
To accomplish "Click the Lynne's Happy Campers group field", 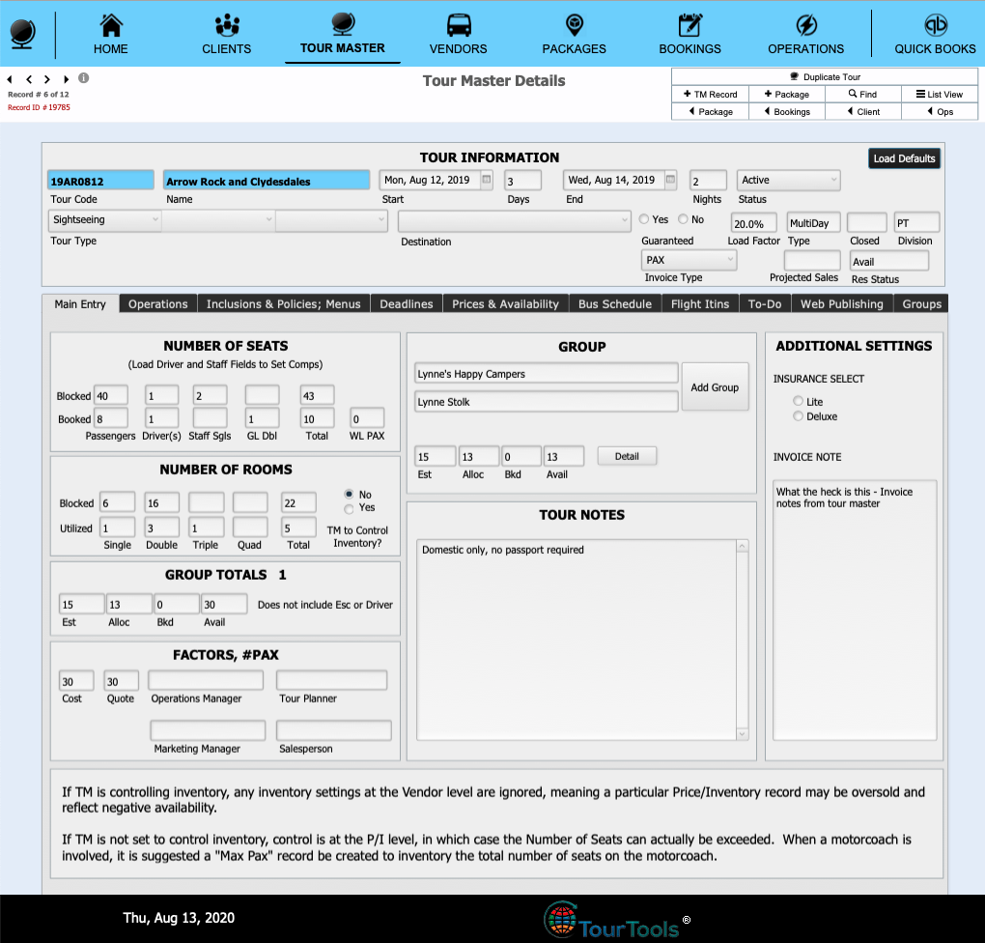I will click(x=546, y=373).
